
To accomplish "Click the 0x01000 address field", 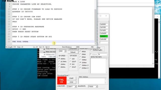I will [104, 27].
